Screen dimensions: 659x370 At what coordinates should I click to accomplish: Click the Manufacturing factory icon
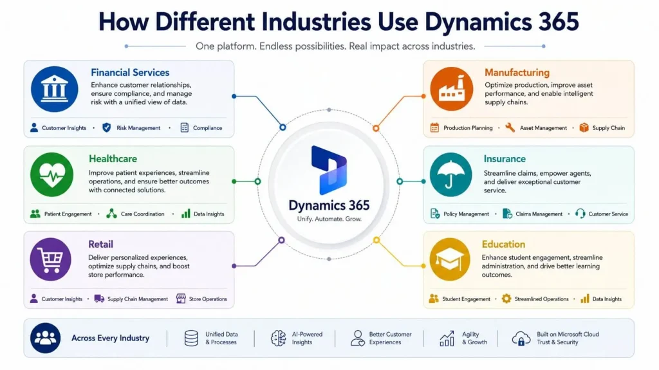tap(451, 89)
